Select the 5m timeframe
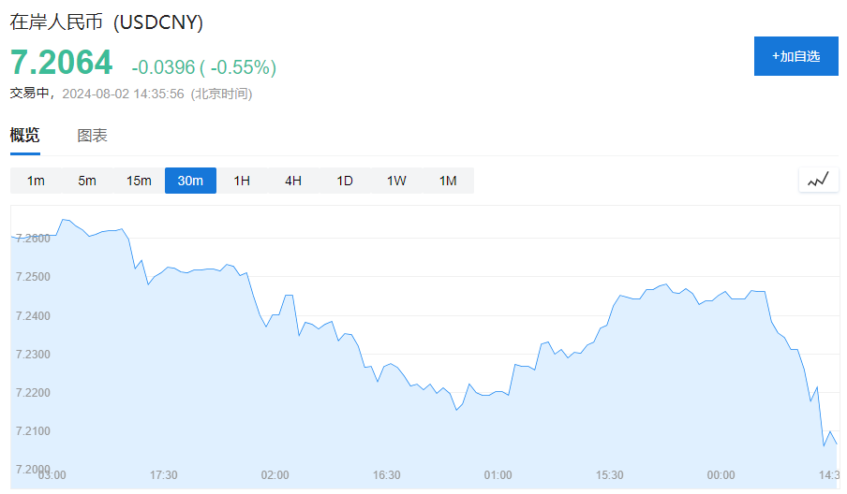The image size is (847, 494). tap(87, 181)
